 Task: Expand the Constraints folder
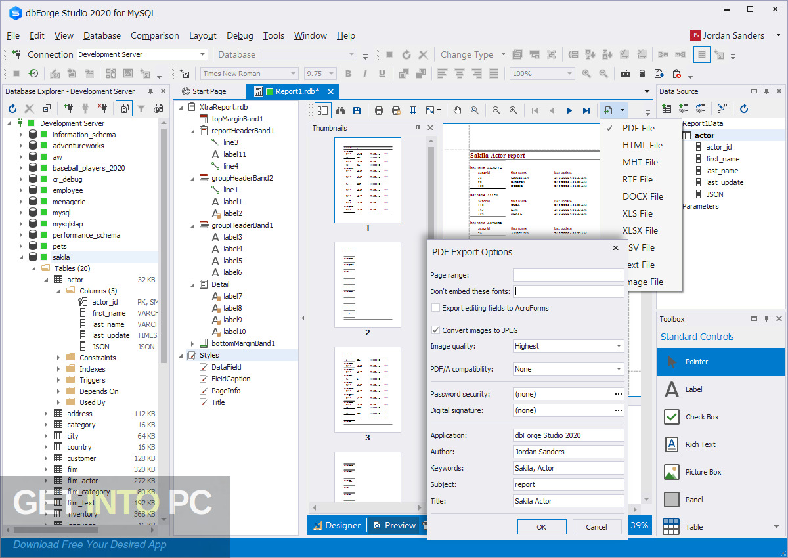pos(58,358)
